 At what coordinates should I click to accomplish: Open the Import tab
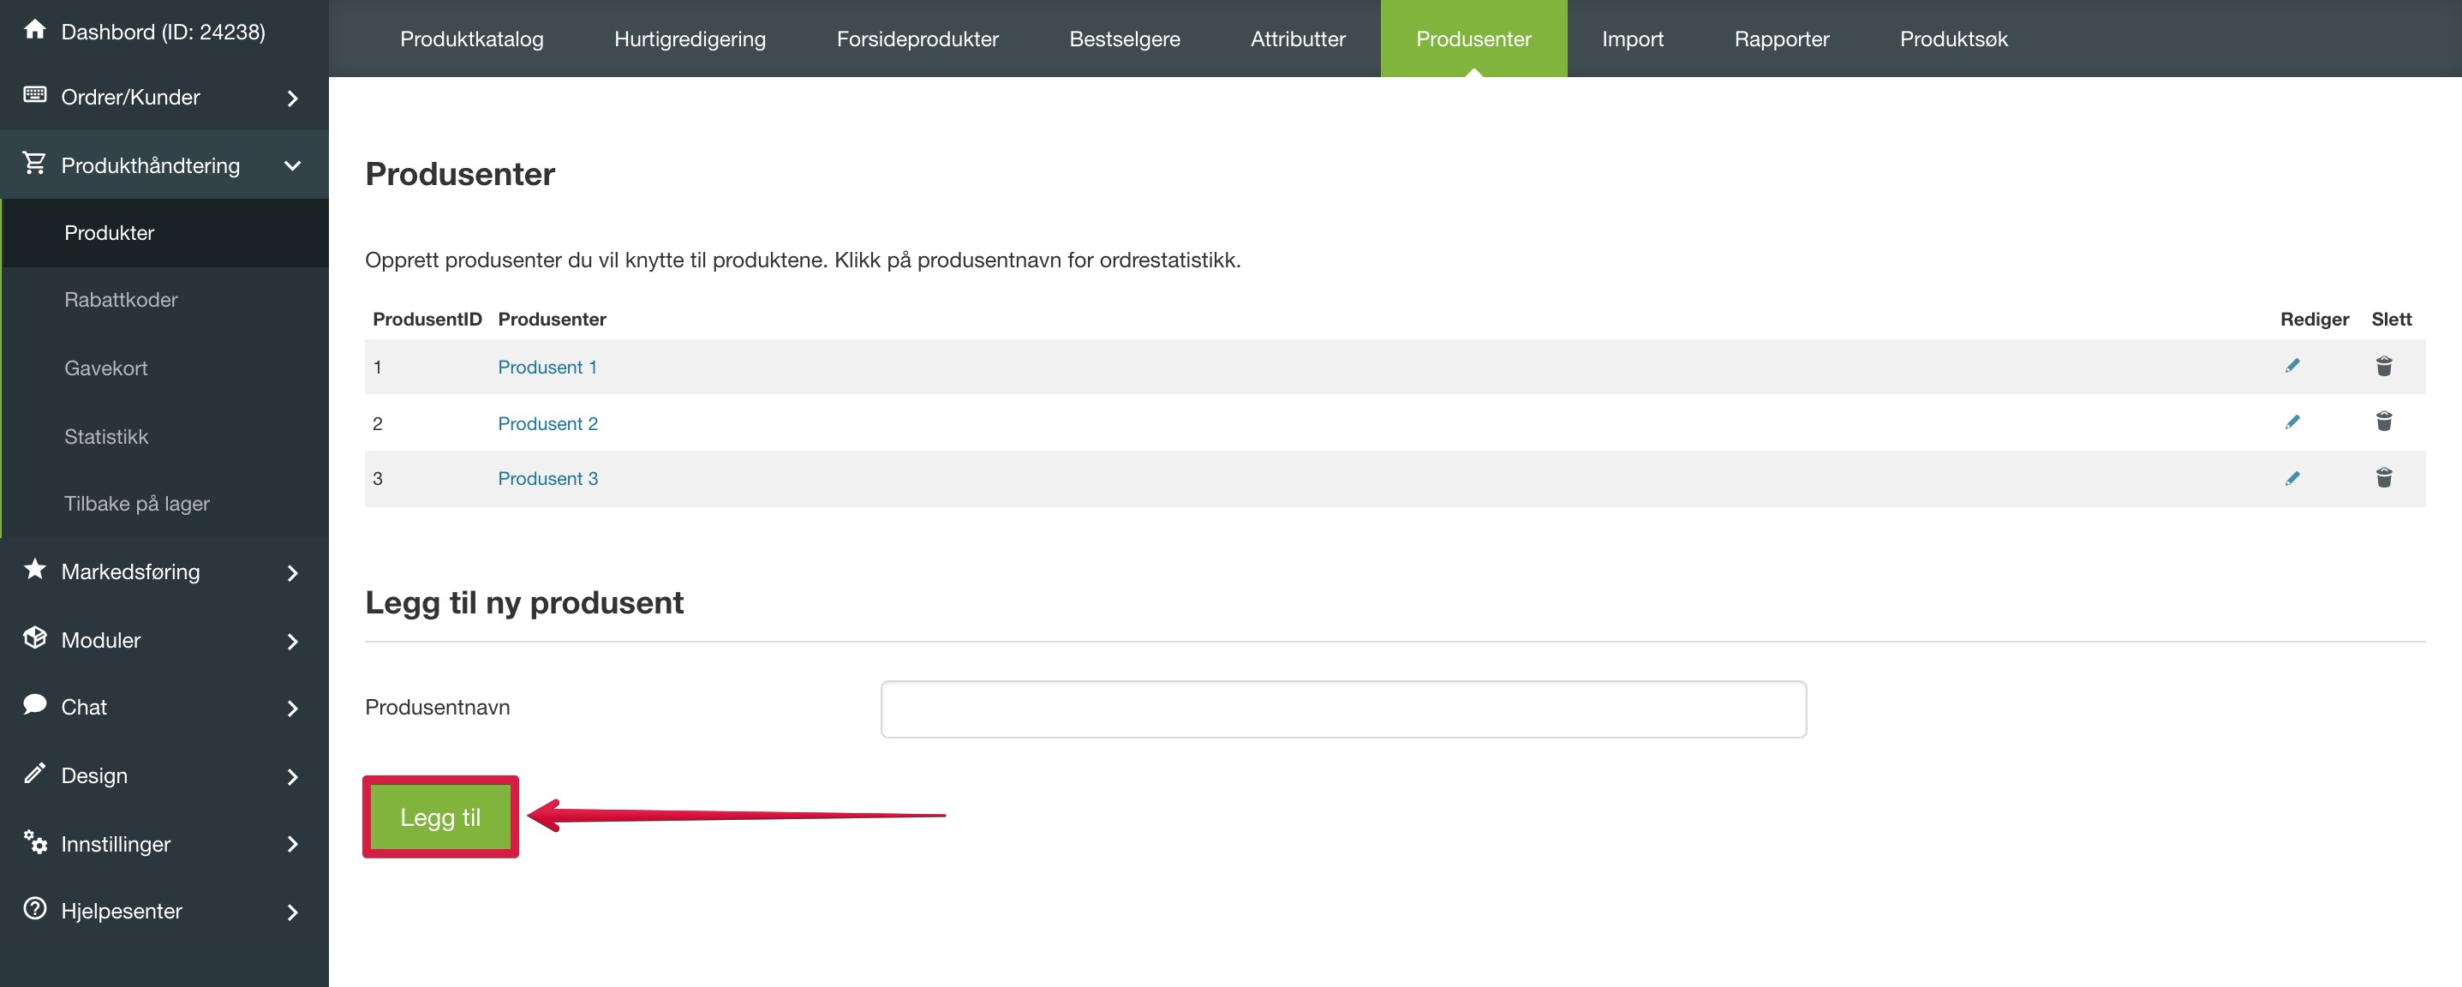[1633, 39]
